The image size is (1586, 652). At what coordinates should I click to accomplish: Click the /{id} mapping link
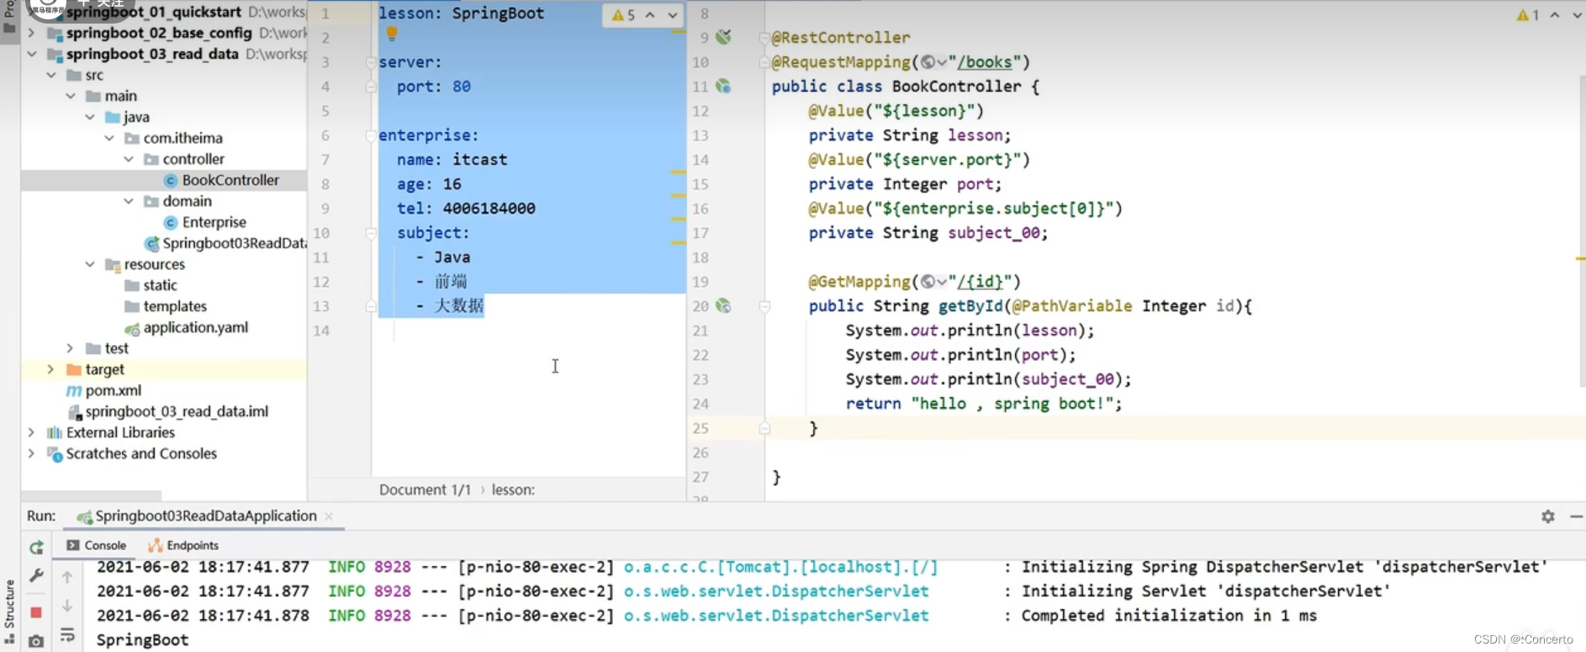click(x=981, y=282)
